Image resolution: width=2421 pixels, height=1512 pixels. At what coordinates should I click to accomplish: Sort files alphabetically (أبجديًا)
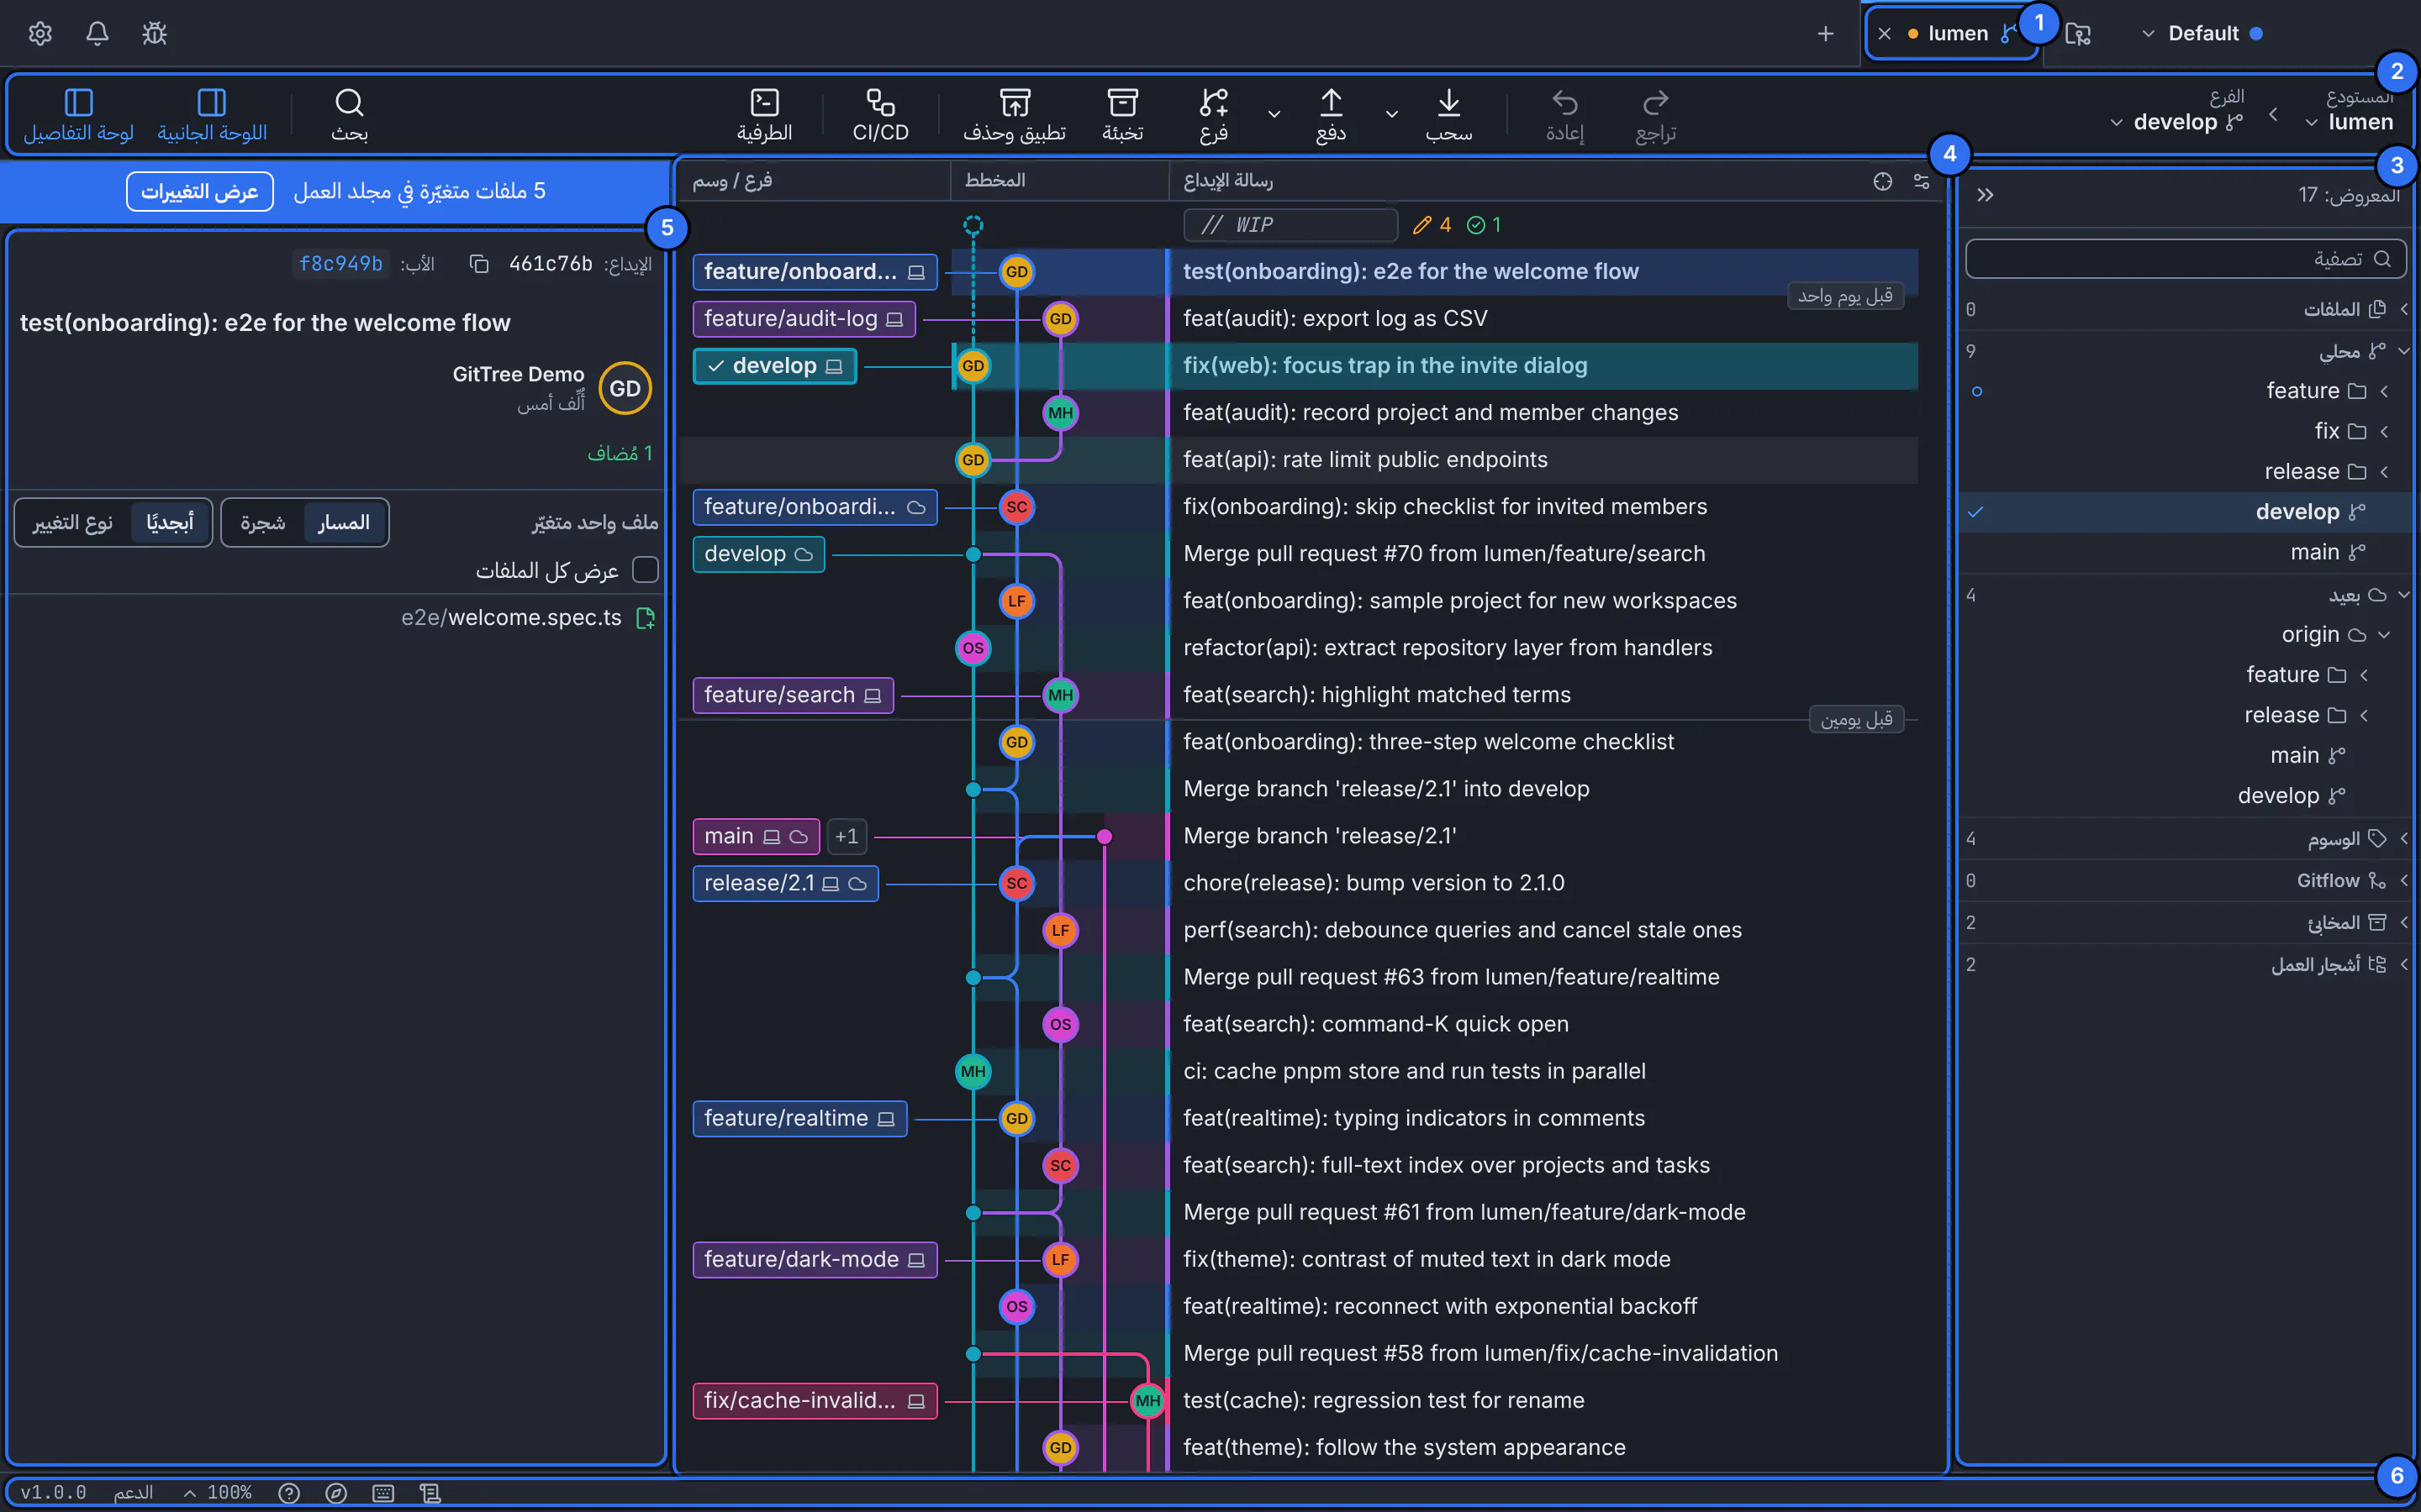pyautogui.click(x=170, y=523)
